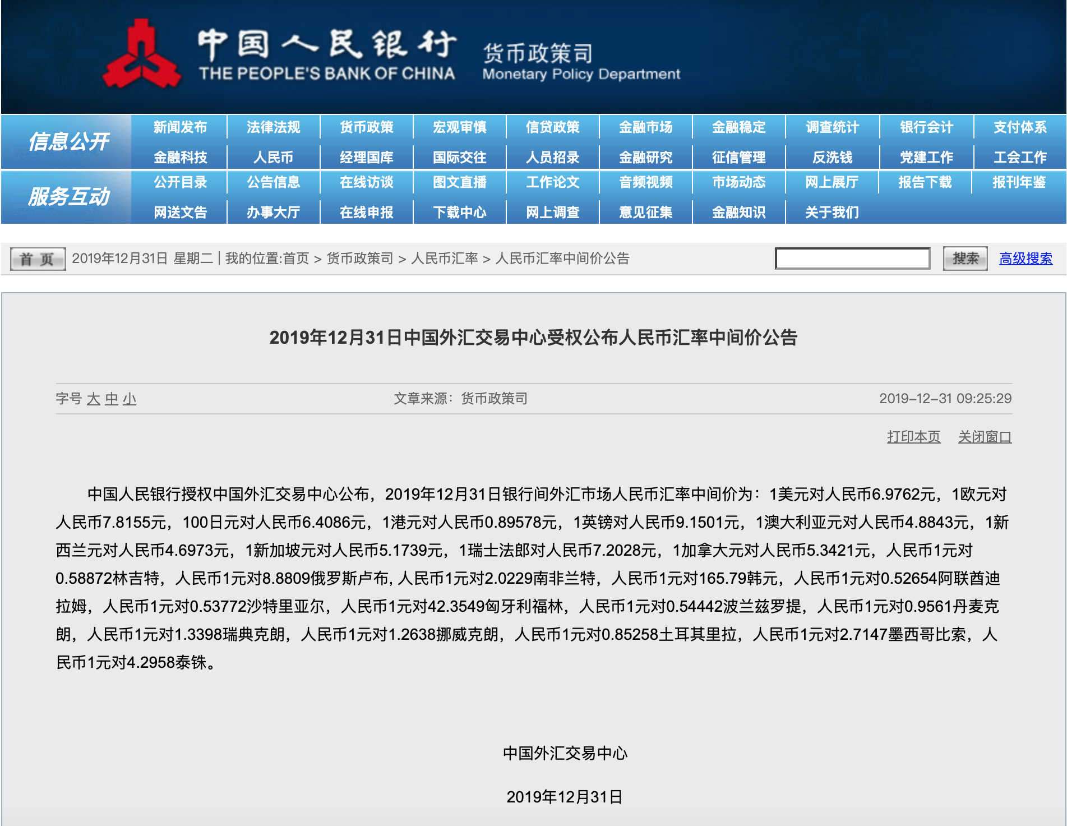Select 音频视频 in the navigation
This screenshot has height=826, width=1067.
tap(646, 182)
